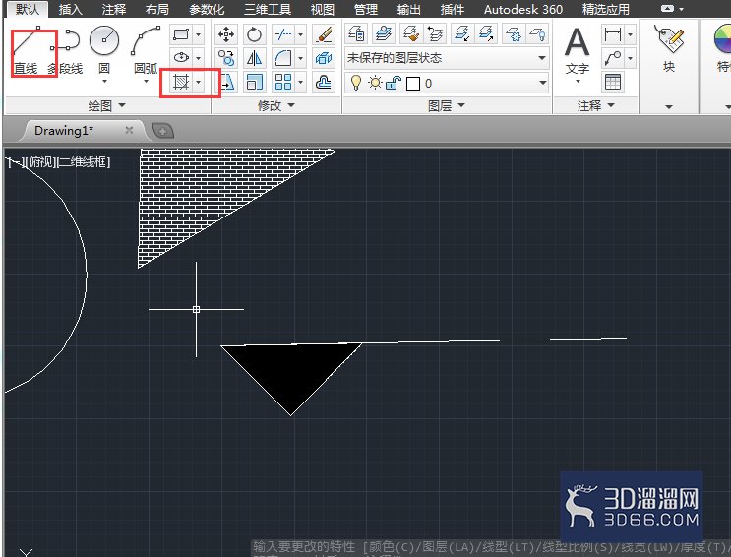Open the Trim tool dropdown arrow
The width and height of the screenshot is (731, 557).
point(301,34)
